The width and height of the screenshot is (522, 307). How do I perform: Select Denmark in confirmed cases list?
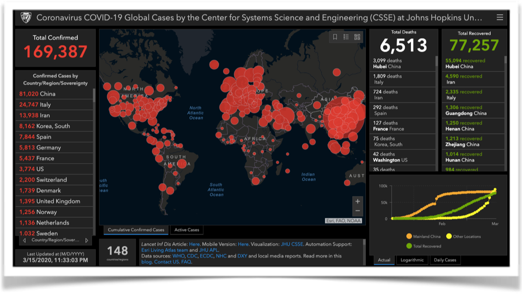[x=54, y=190]
